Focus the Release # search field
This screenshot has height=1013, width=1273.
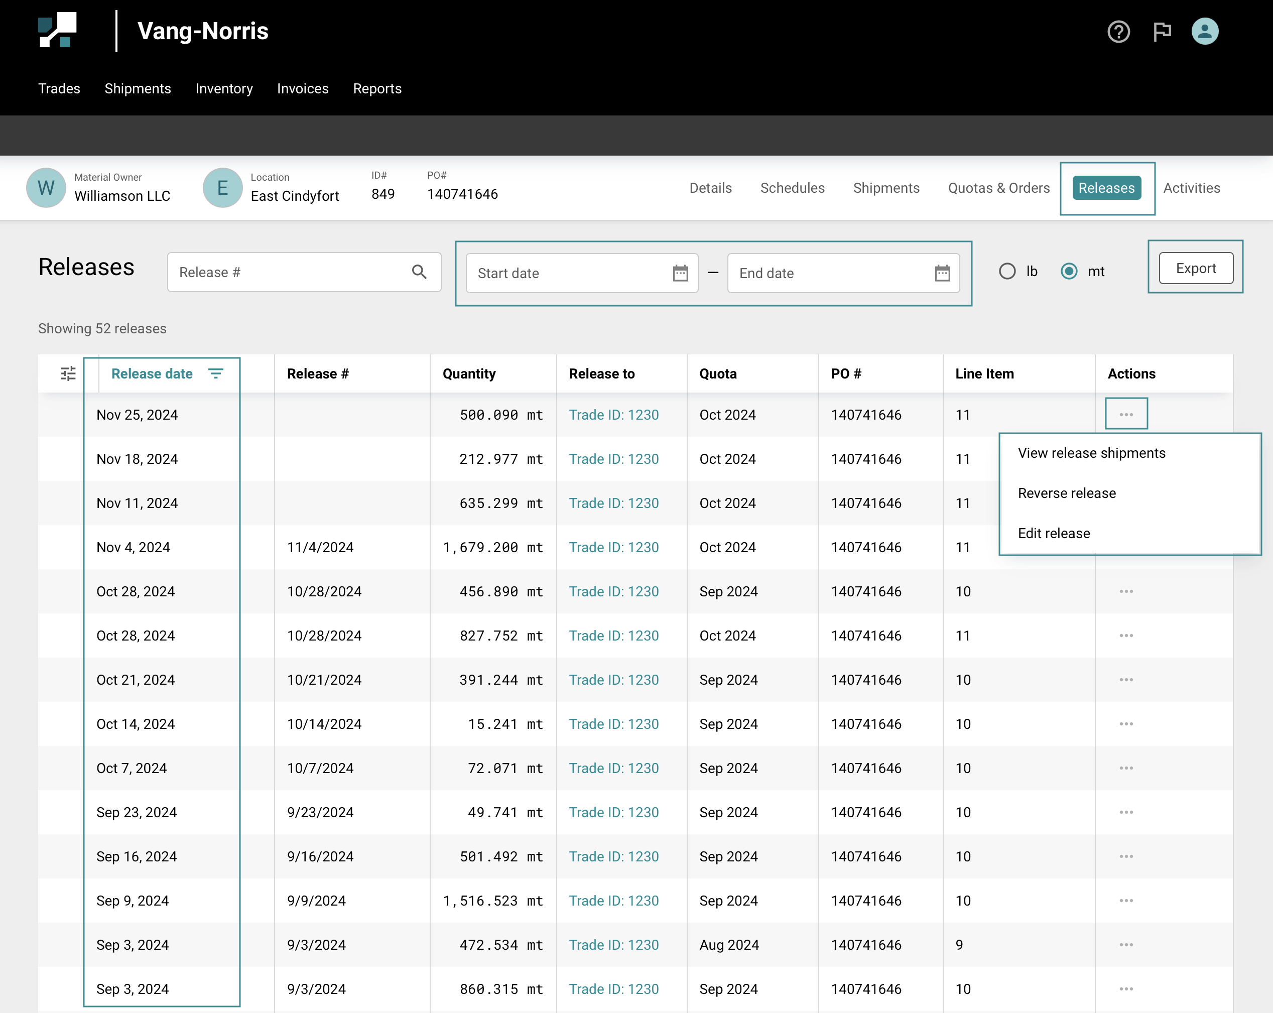289,272
